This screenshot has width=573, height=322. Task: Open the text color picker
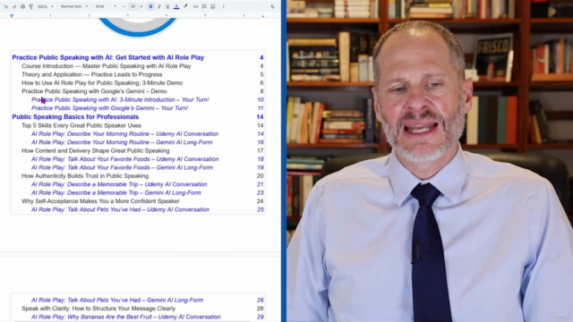176,6
